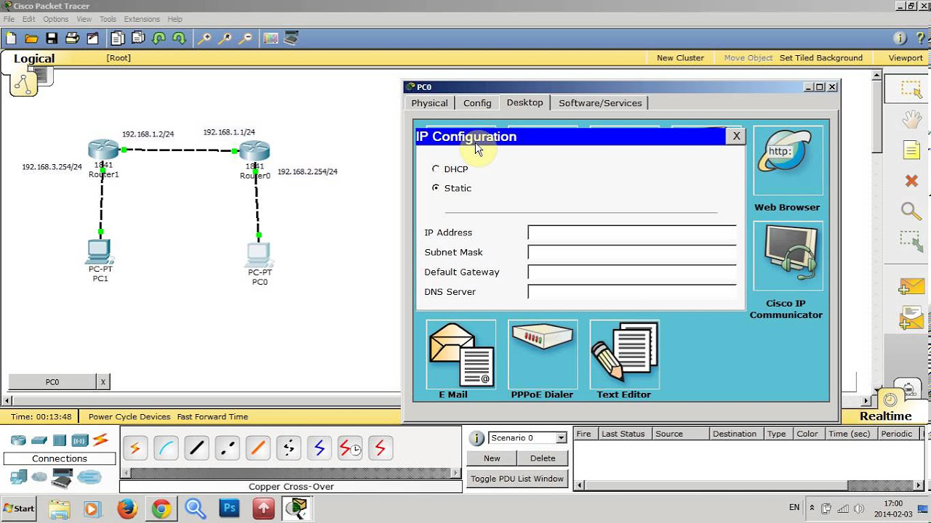Click the Delete scenario button
931x523 pixels.
543,458
